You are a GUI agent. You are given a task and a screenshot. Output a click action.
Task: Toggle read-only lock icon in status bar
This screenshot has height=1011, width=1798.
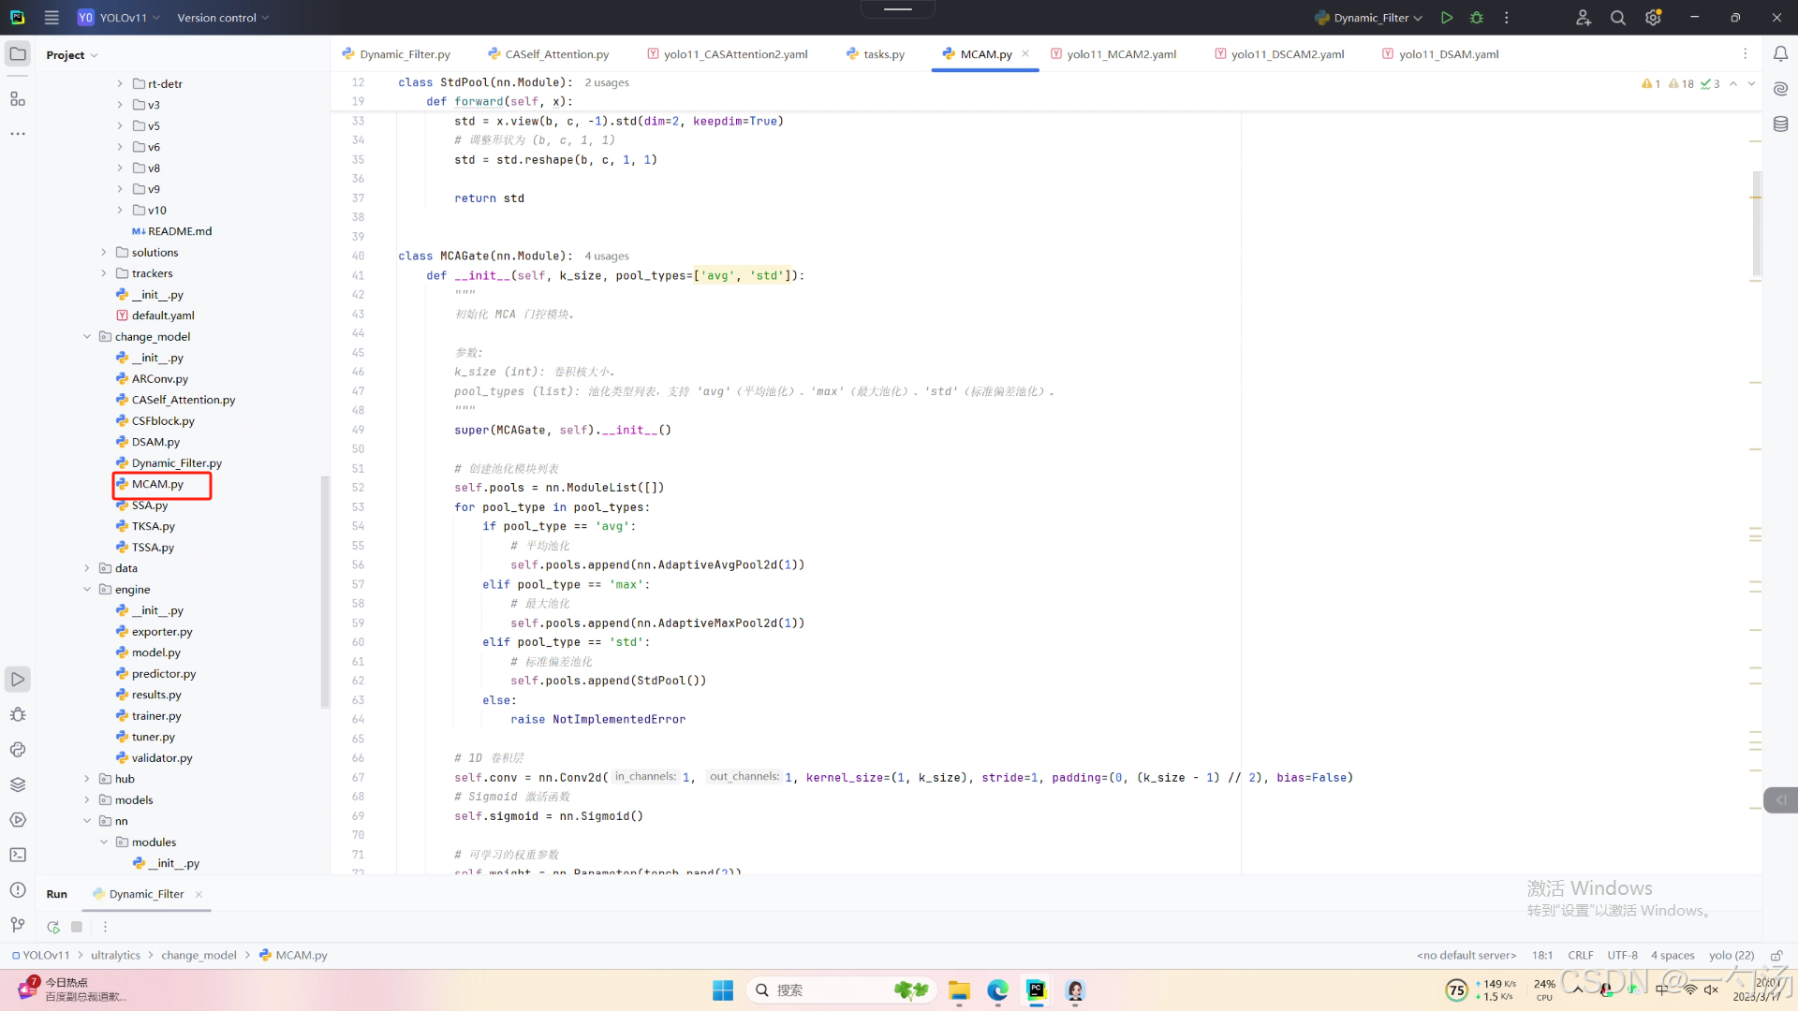(1776, 955)
